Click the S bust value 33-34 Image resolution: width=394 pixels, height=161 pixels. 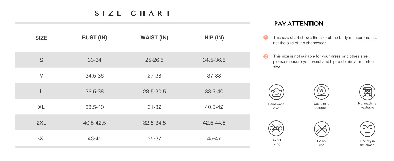point(94,60)
